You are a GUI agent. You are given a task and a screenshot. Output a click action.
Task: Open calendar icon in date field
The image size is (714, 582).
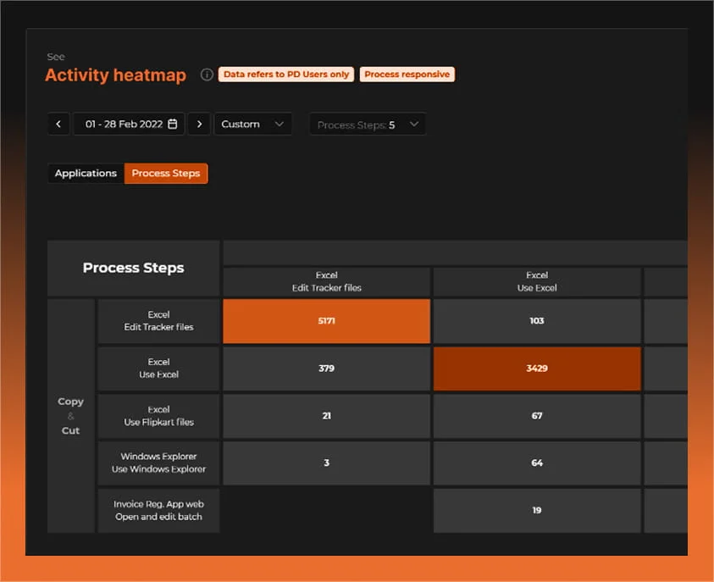click(173, 125)
